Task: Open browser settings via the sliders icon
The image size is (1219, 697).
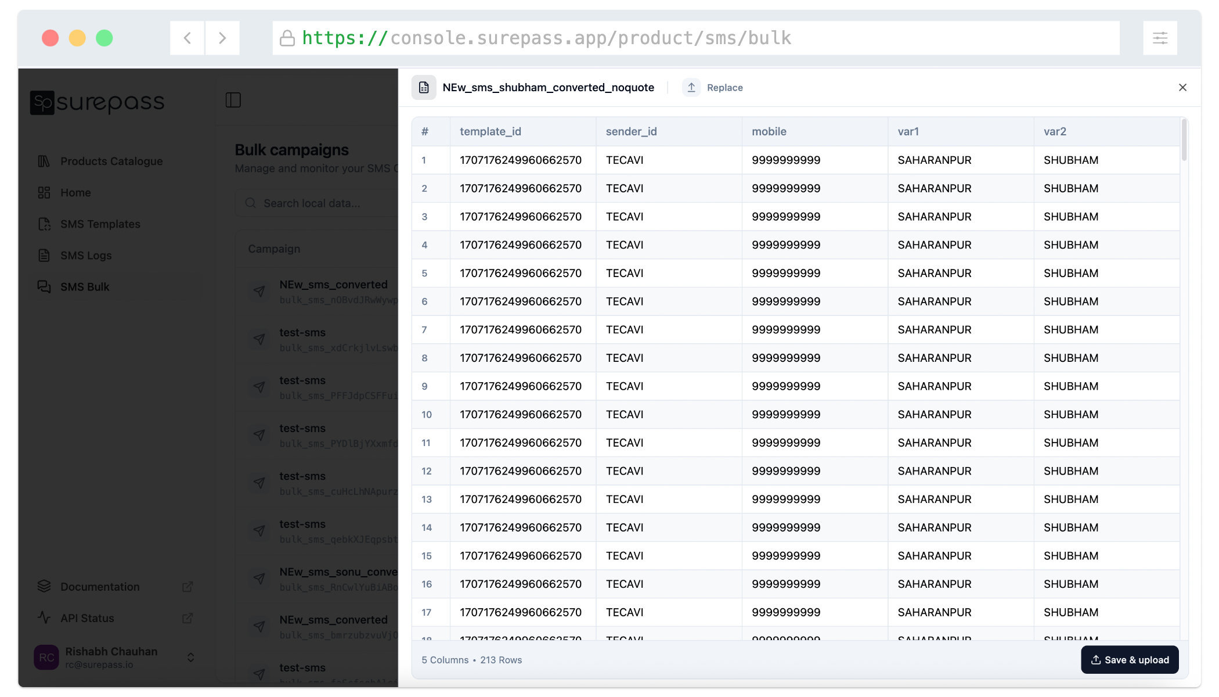Action: (1160, 37)
